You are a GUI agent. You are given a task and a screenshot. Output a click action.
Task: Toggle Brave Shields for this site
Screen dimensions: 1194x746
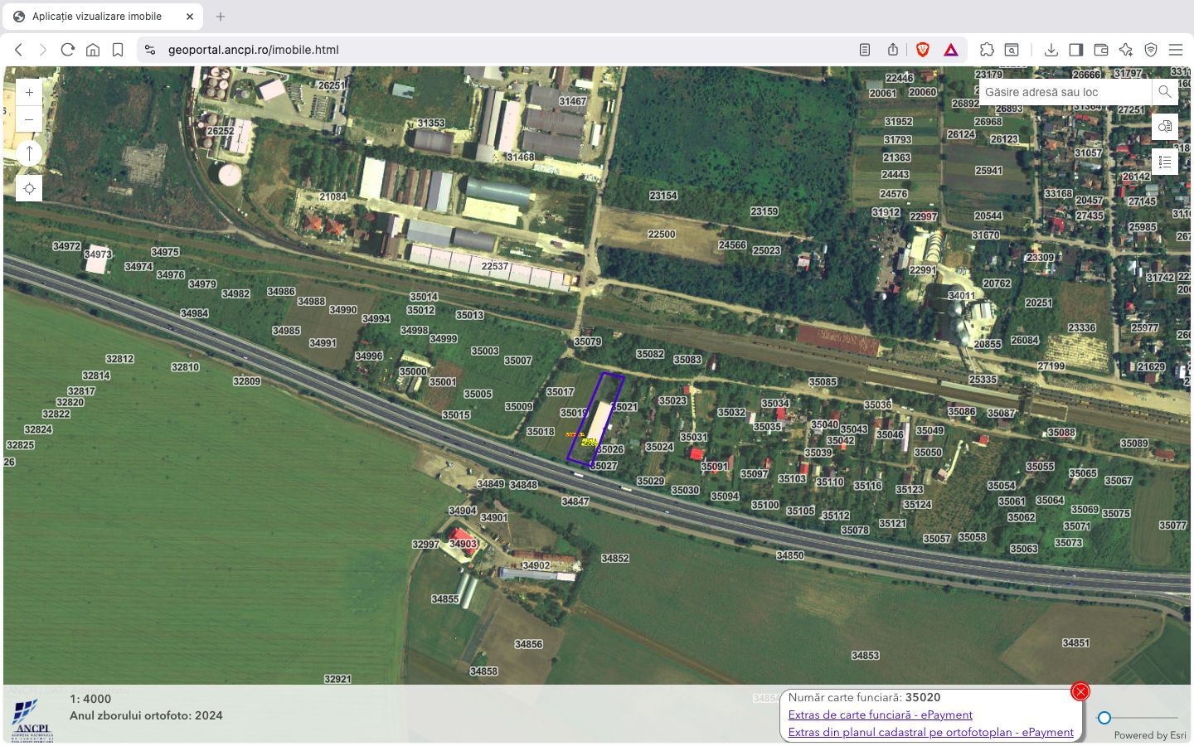pos(923,50)
